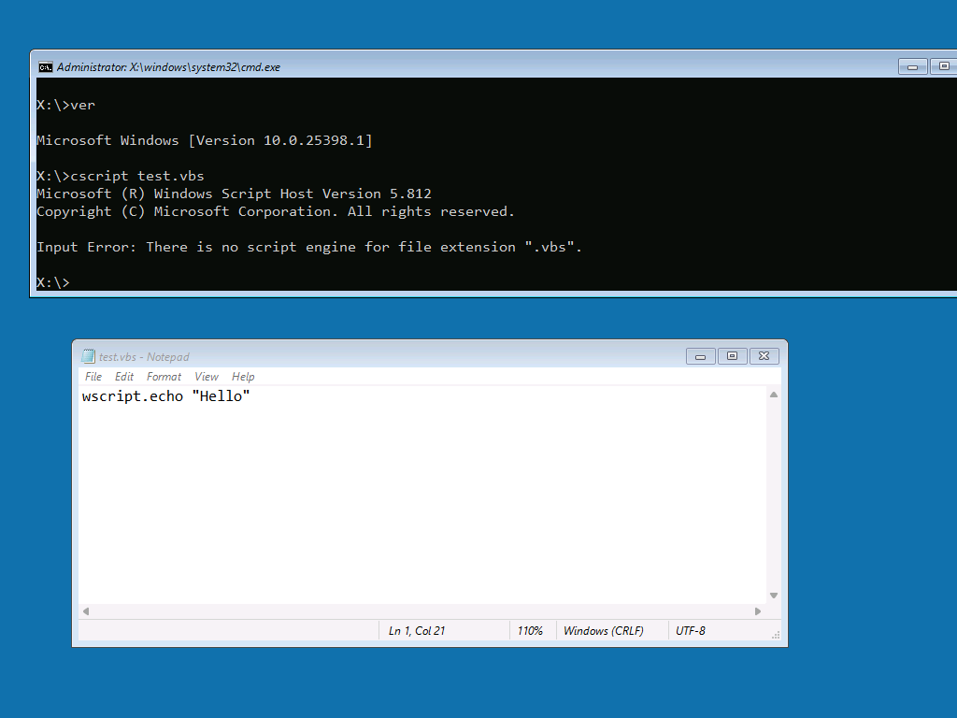Viewport: 957px width, 718px height.
Task: Click Notepad's vertical scrollbar down arrow
Action: (x=773, y=596)
